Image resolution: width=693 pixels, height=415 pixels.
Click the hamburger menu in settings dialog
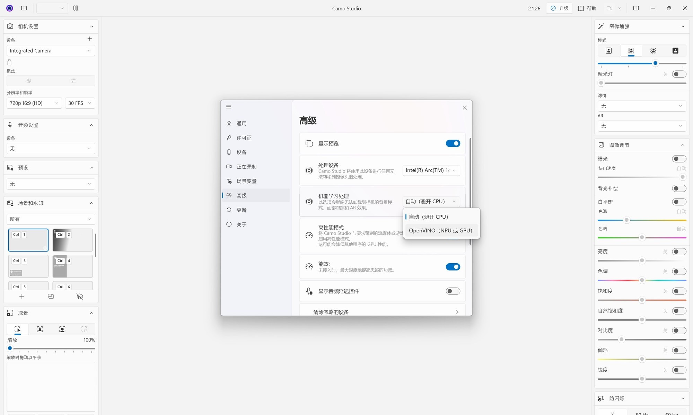(x=229, y=107)
